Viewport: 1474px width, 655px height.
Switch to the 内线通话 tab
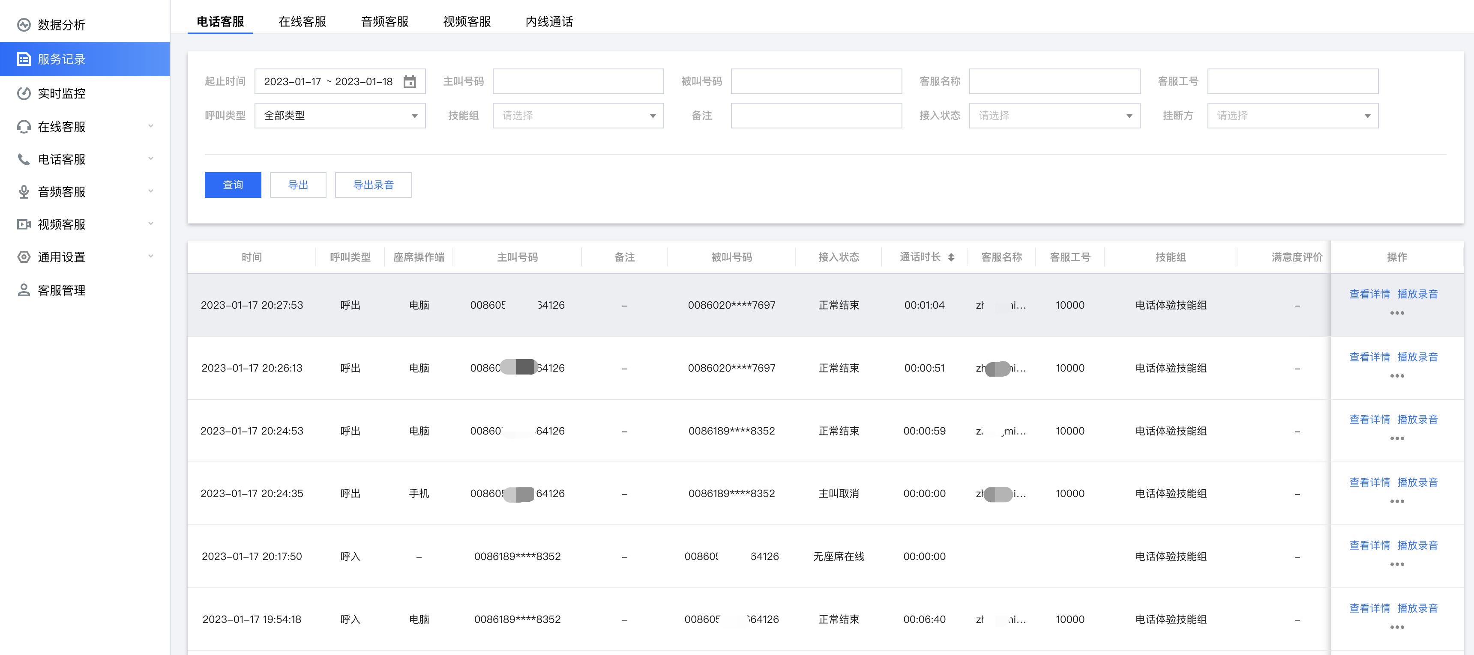point(549,22)
